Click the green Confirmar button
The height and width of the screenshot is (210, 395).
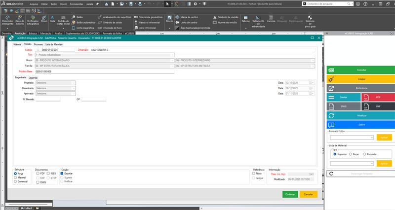click(289, 195)
